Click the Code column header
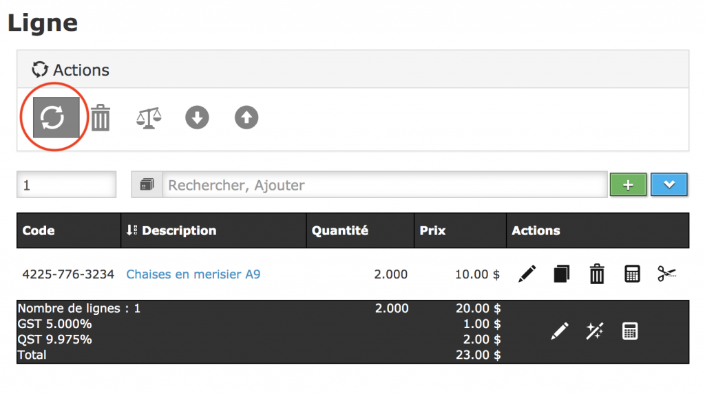Image resolution: width=705 pixels, height=394 pixels. point(39,231)
